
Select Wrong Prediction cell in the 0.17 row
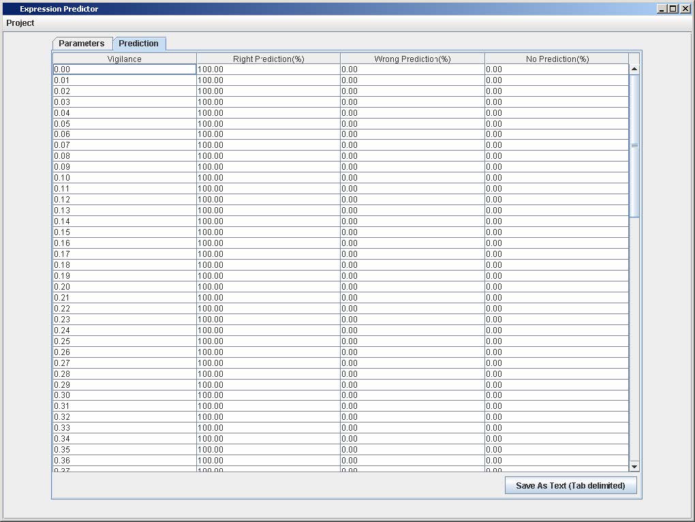(x=413, y=254)
